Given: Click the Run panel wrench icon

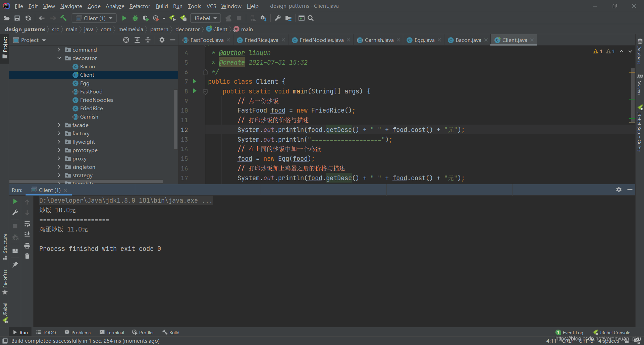Looking at the screenshot, I should [15, 212].
